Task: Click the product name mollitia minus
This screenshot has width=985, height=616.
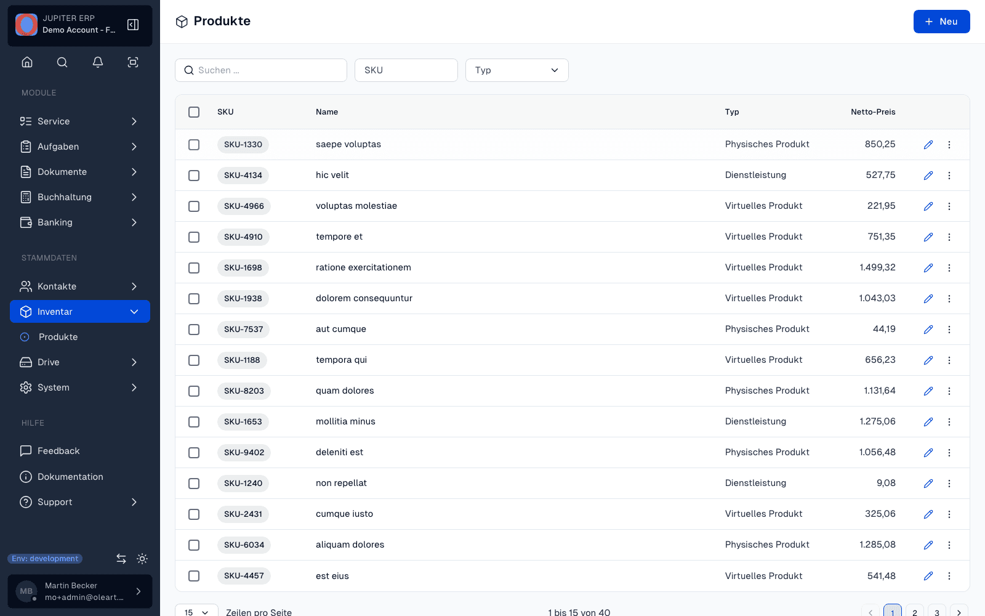Action: (345, 422)
